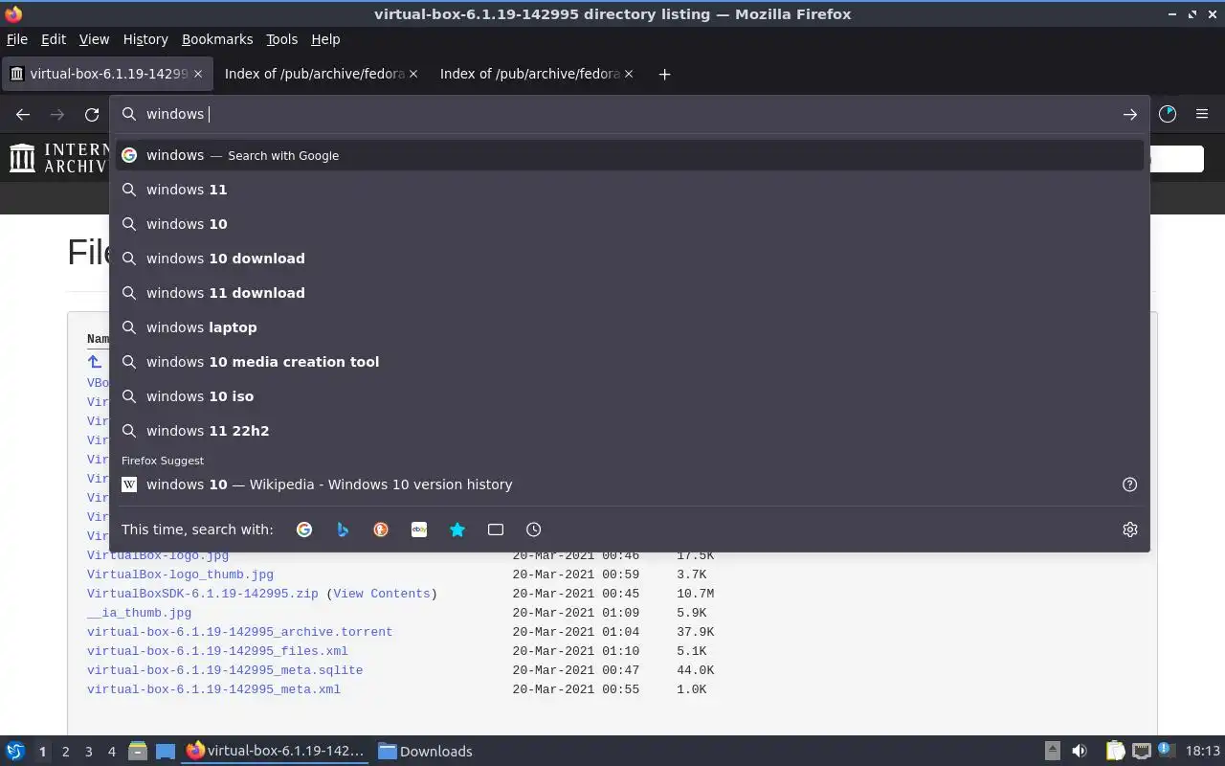Image resolution: width=1225 pixels, height=766 pixels.
Task: Click the clipboard tray icon
Action: coord(1115,752)
